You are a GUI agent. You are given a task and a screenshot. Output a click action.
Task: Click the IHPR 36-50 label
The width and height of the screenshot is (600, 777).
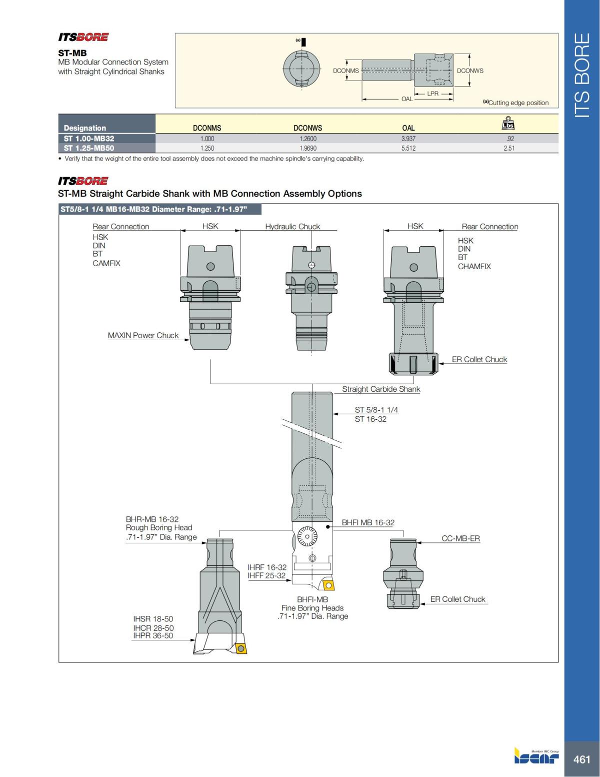pyautogui.click(x=153, y=636)
